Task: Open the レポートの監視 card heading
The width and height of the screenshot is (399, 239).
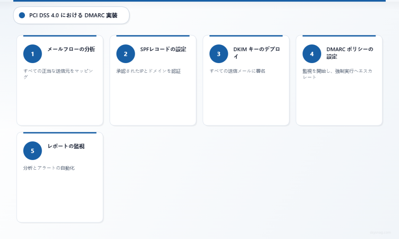Action: pyautogui.click(x=66, y=147)
